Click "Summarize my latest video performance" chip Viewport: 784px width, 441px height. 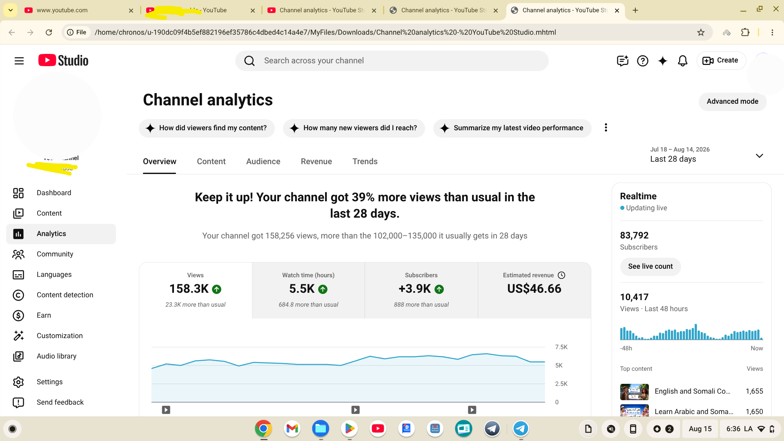(x=512, y=128)
